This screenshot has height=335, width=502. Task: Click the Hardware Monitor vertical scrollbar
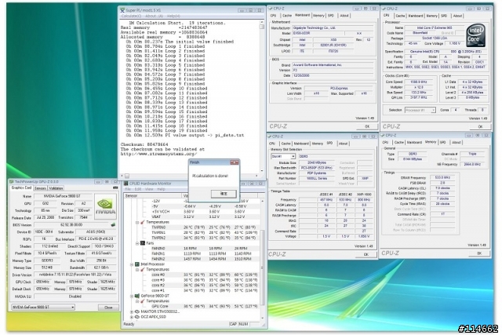(263, 259)
